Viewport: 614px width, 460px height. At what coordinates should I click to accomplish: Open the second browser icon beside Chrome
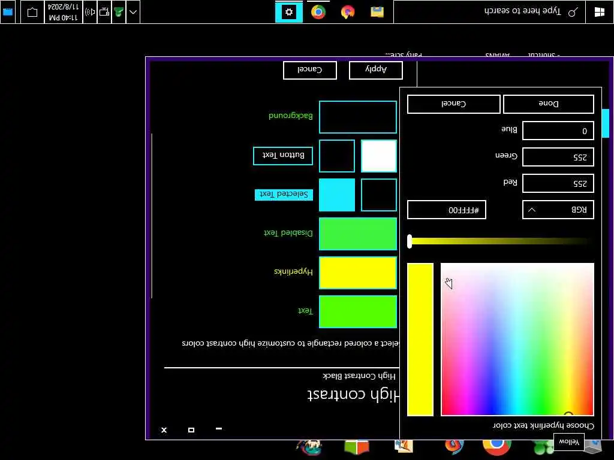pos(348,12)
